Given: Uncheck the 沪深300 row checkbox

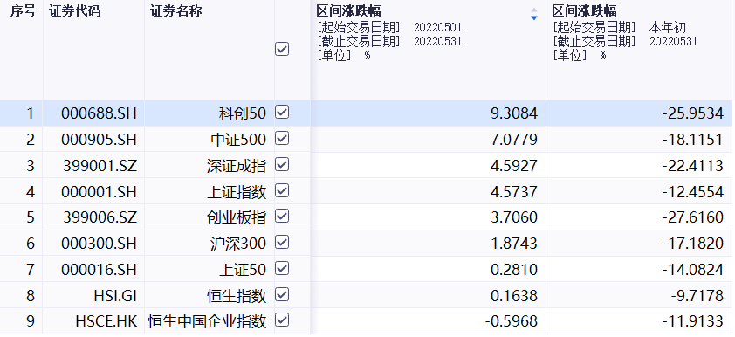Looking at the screenshot, I should (282, 243).
